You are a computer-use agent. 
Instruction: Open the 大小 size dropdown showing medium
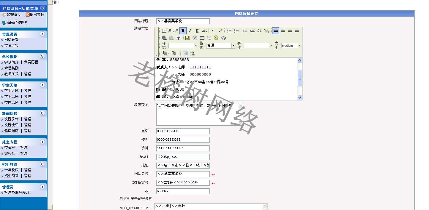coord(291,46)
